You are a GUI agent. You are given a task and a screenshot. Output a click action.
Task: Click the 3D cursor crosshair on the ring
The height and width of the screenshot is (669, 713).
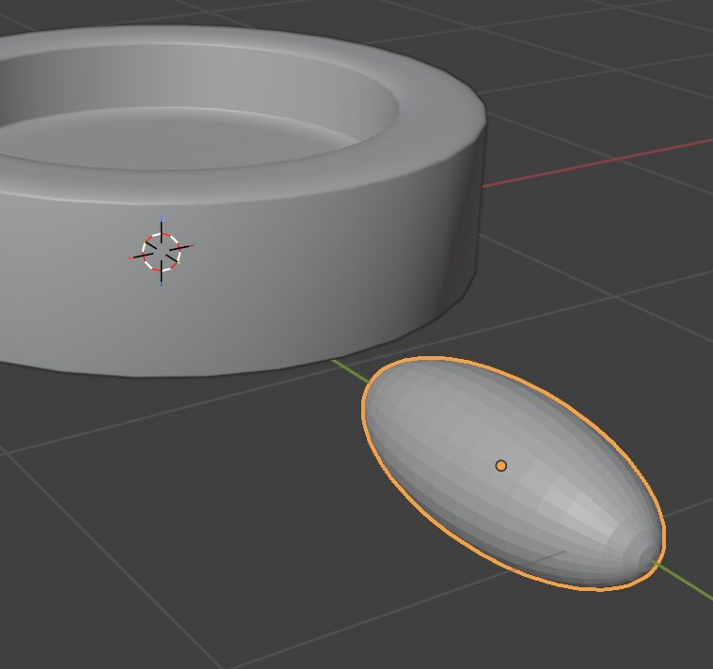click(x=161, y=252)
